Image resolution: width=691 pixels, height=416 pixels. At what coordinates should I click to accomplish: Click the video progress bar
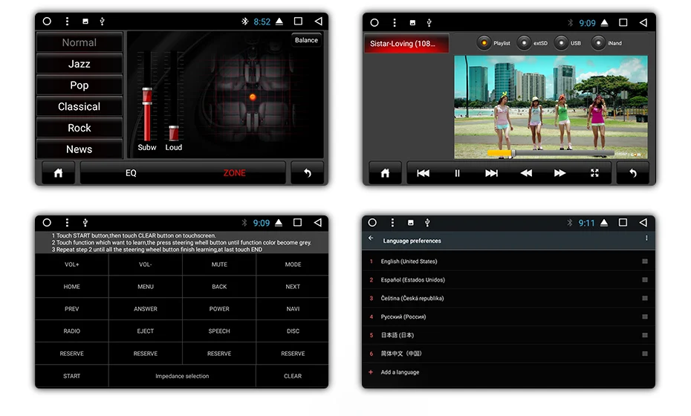551,153
